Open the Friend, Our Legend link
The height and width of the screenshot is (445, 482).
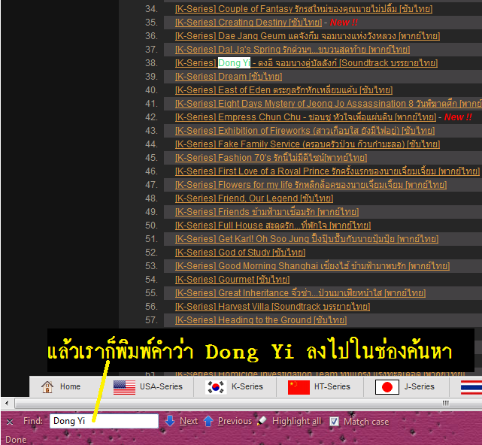point(254,198)
